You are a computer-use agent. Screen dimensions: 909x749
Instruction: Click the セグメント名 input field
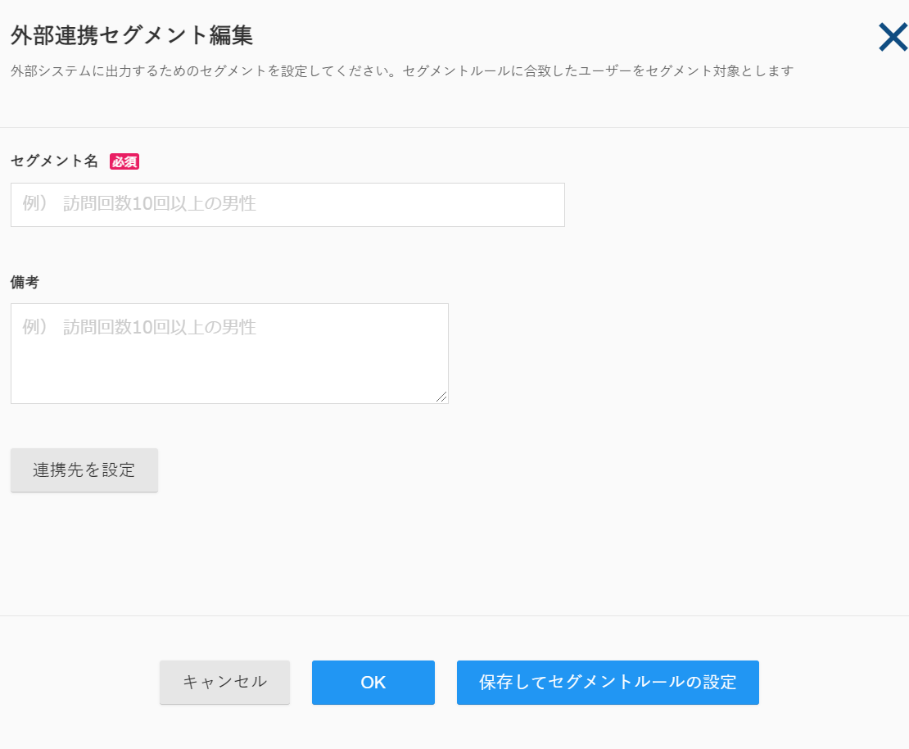pos(287,205)
